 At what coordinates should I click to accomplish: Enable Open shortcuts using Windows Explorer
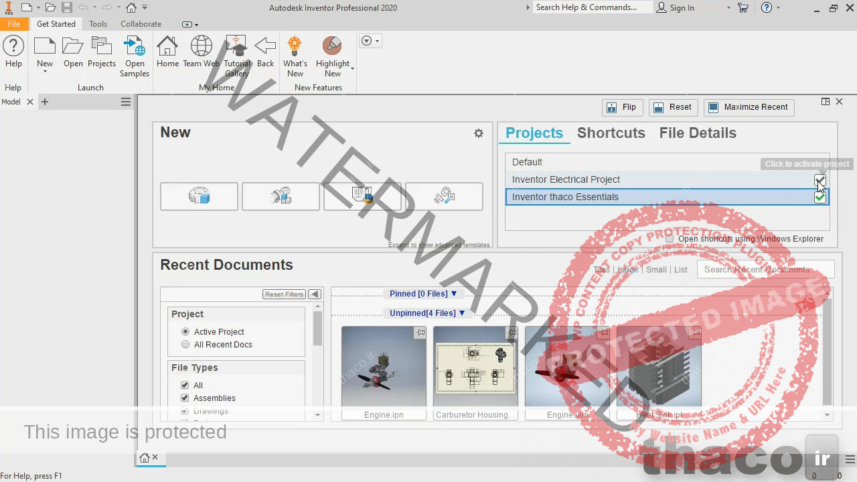click(x=670, y=239)
